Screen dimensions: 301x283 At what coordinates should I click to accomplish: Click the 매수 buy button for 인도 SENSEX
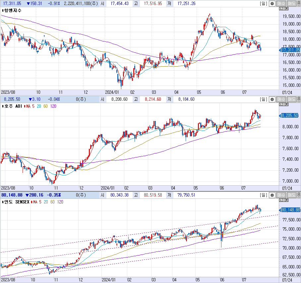pos(281,195)
